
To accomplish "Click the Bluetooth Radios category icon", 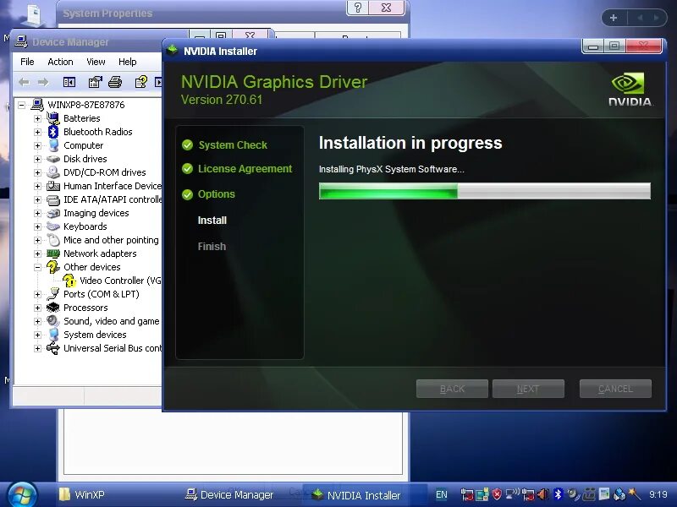I will (53, 132).
